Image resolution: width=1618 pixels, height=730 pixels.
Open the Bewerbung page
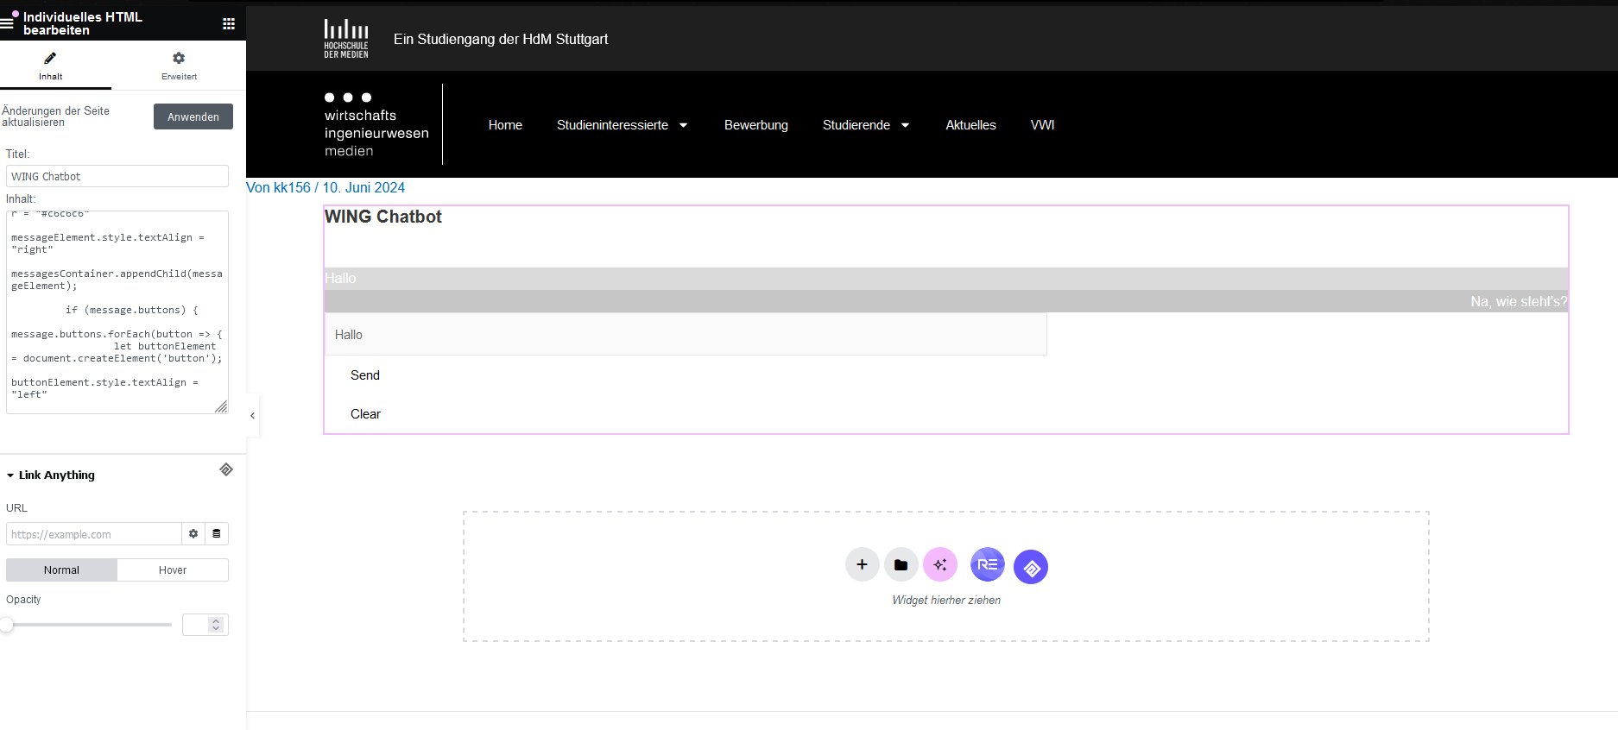pyautogui.click(x=756, y=125)
